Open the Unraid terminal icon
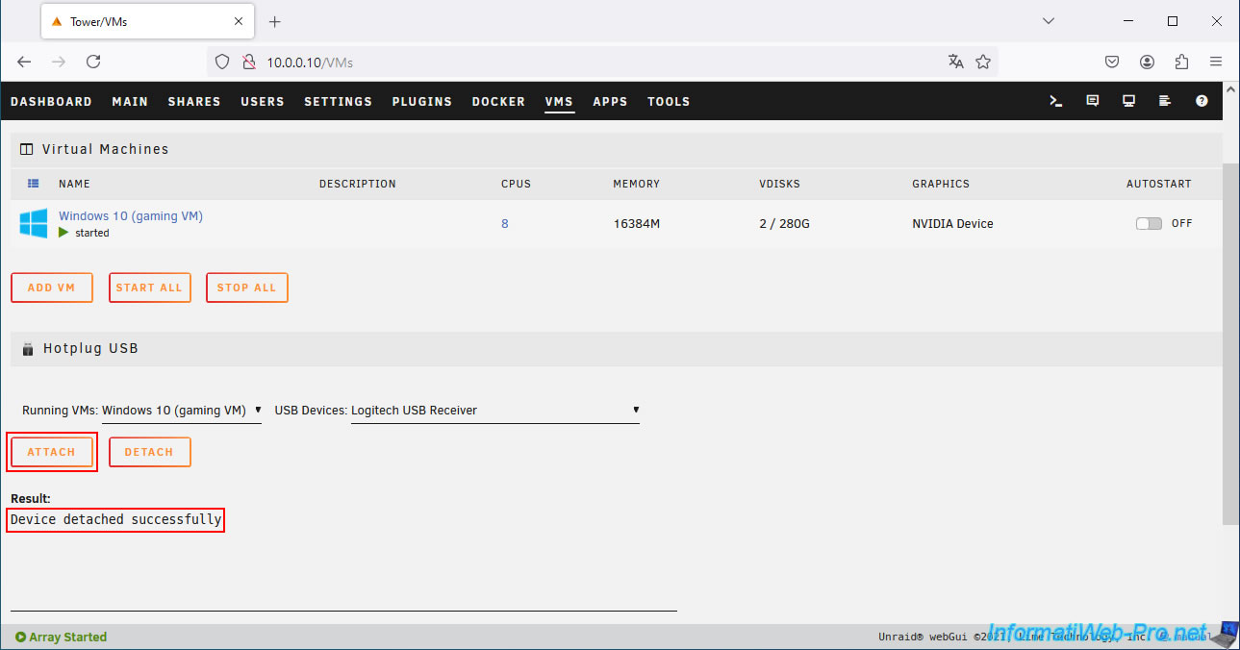This screenshot has height=650, width=1240. [1055, 101]
